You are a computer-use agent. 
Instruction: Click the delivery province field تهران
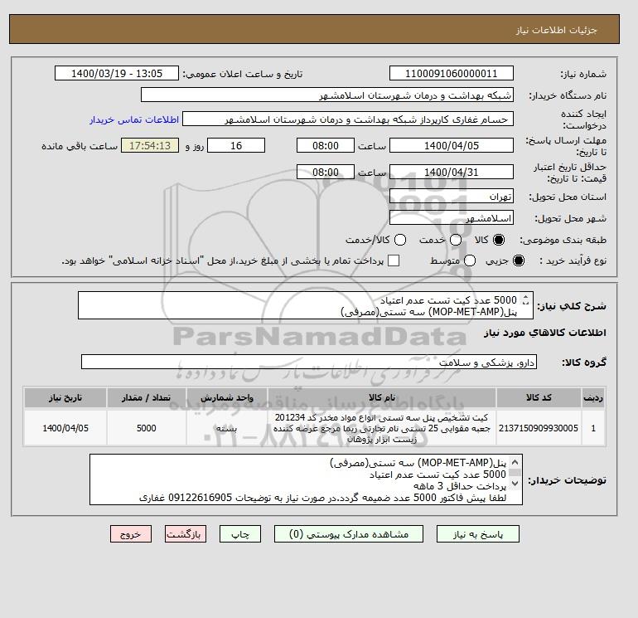click(x=452, y=197)
